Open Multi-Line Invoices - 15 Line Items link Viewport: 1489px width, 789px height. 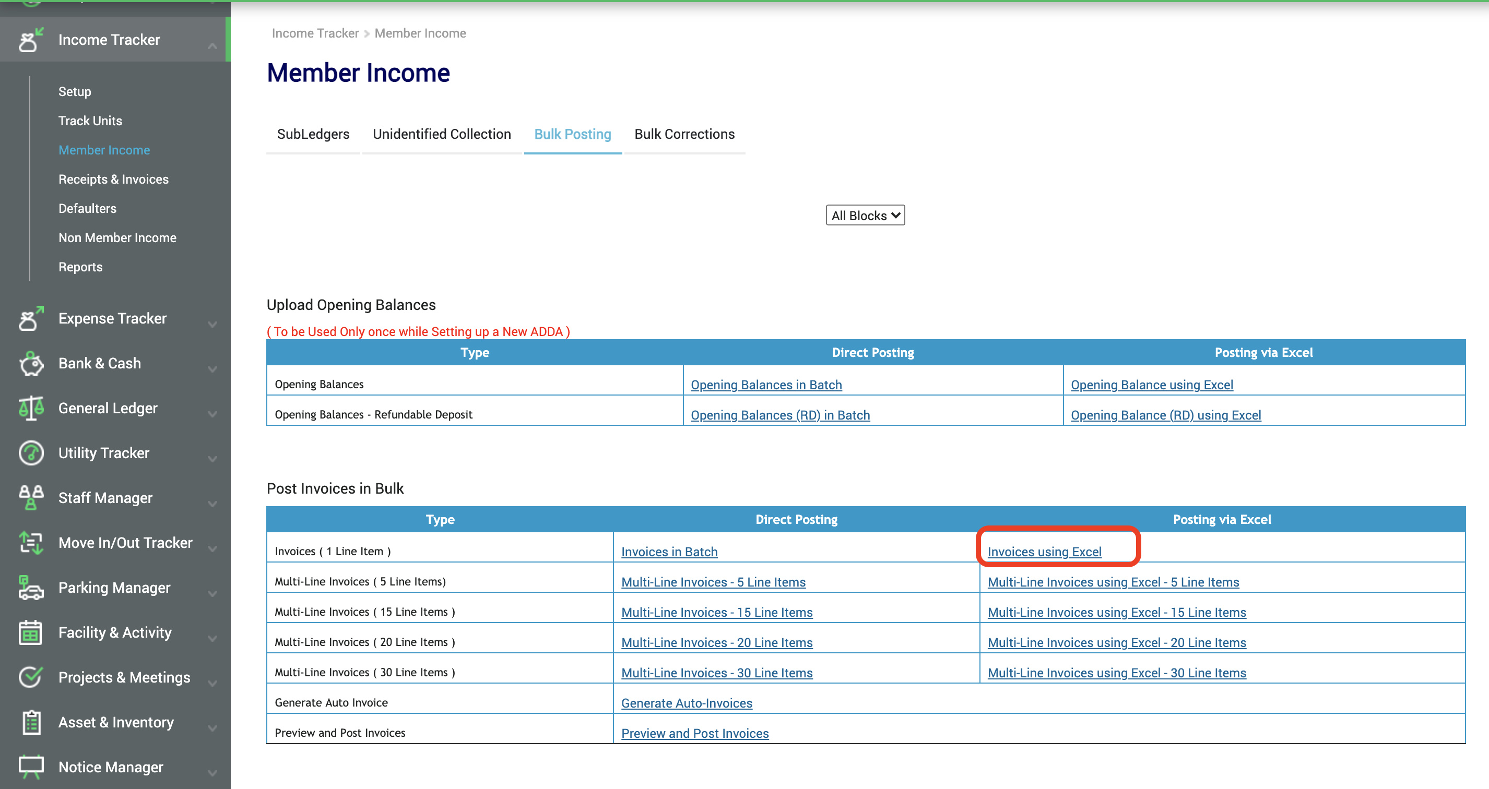tap(717, 612)
